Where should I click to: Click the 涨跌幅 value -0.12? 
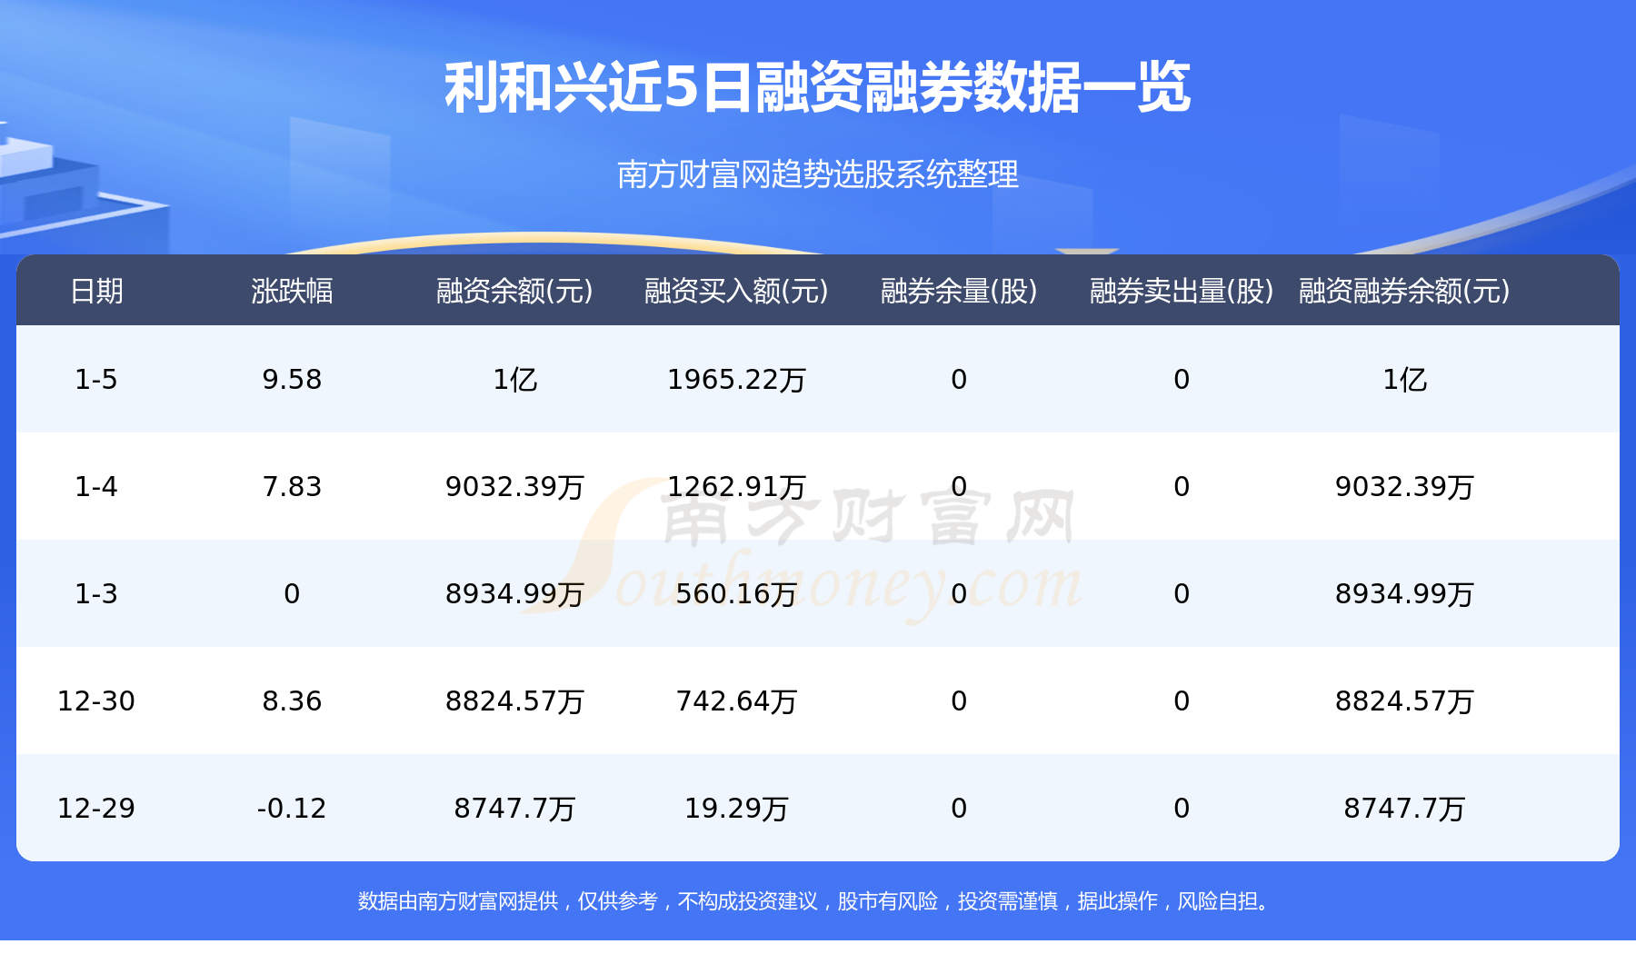coord(292,809)
